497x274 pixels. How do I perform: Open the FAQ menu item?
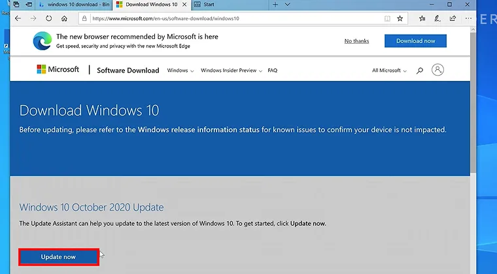(x=273, y=70)
